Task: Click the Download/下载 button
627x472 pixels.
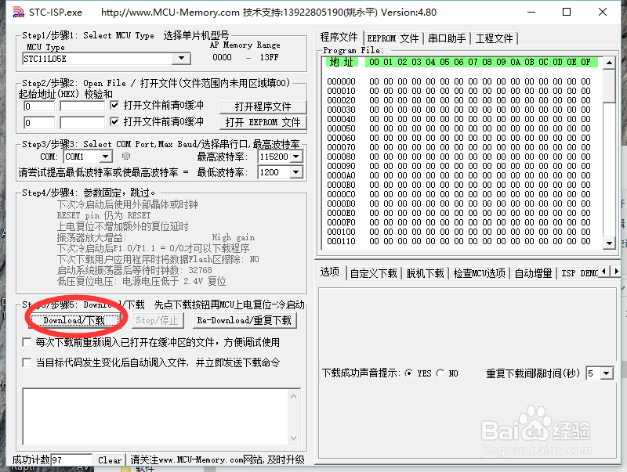Action: tap(74, 320)
